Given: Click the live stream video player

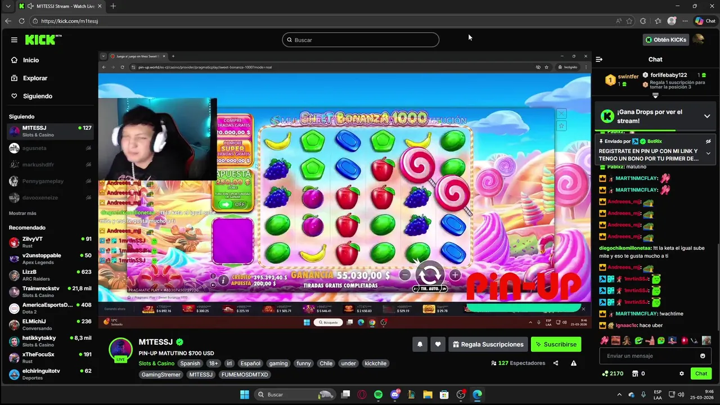Looking at the screenshot, I should [x=344, y=190].
